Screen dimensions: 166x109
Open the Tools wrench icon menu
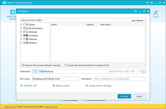(156, 13)
